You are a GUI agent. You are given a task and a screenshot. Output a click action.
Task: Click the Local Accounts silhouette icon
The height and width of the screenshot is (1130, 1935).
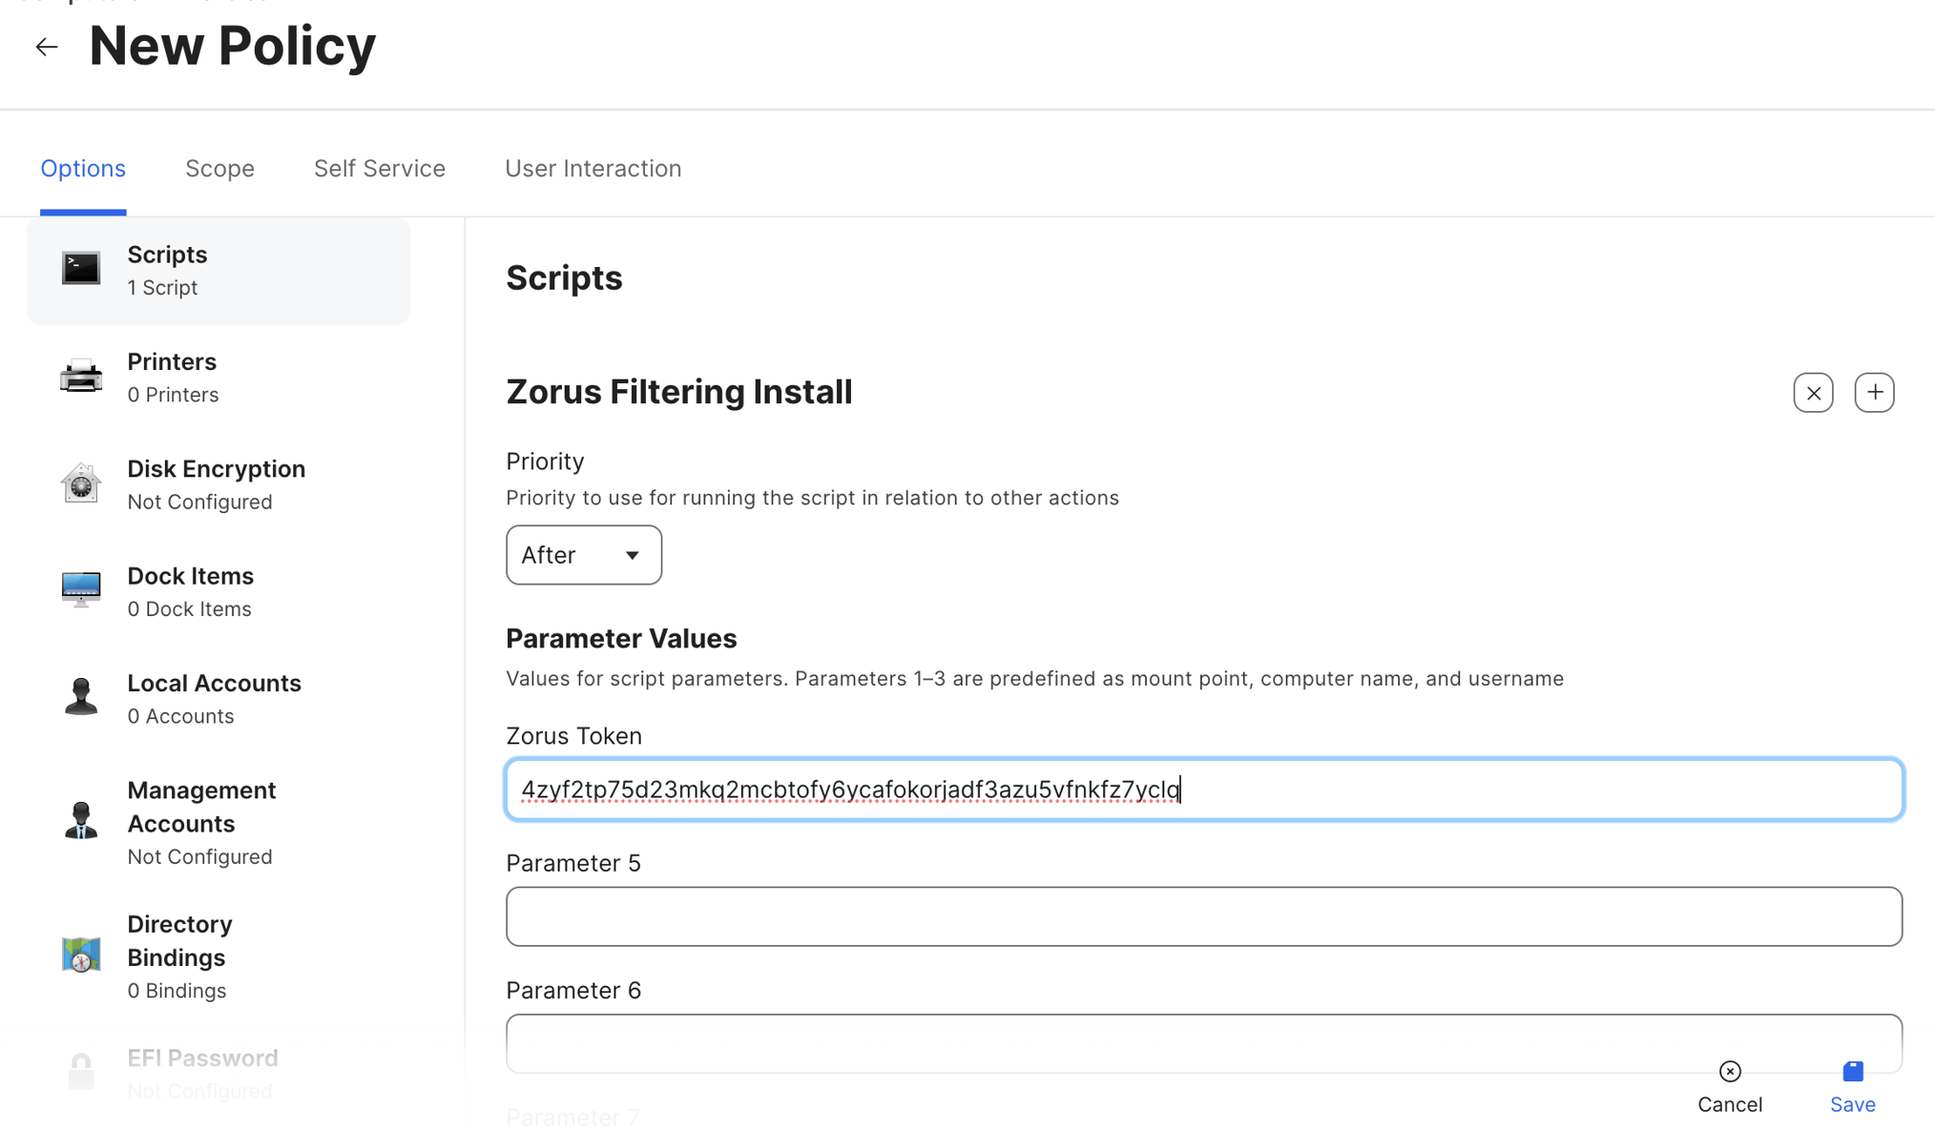[81, 697]
